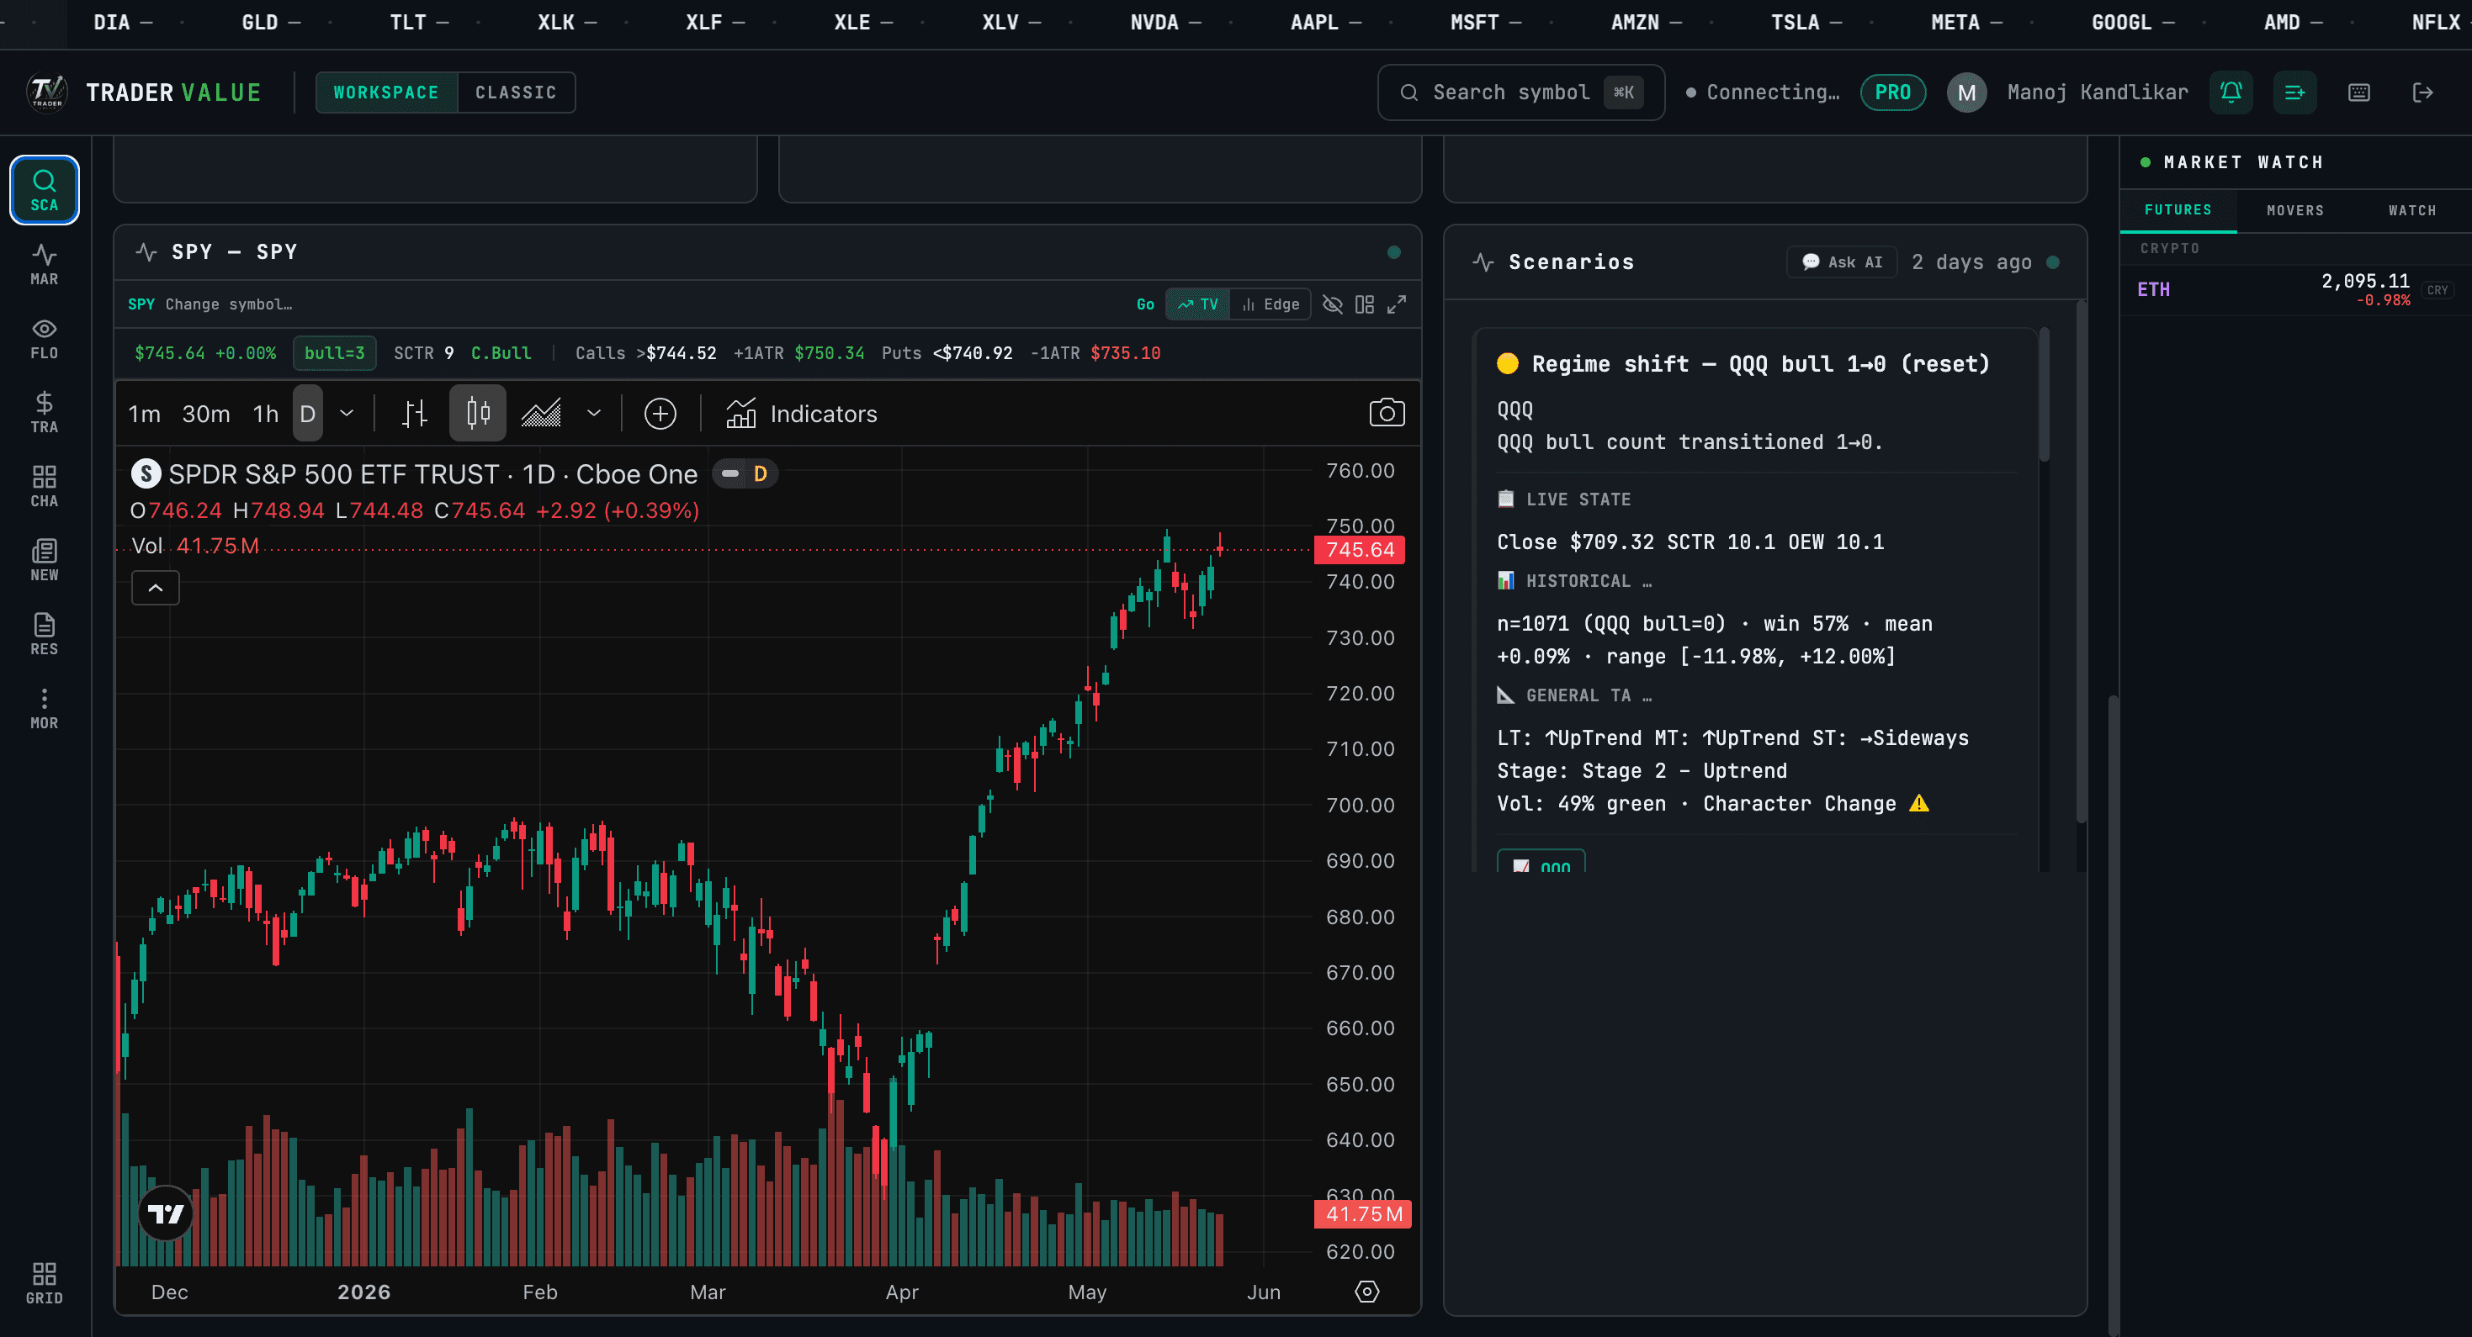This screenshot has width=2472, height=1337.
Task: Click the Go button
Action: click(1145, 304)
